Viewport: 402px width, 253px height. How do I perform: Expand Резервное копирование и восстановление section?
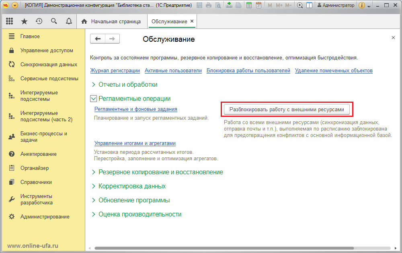[x=94, y=172]
